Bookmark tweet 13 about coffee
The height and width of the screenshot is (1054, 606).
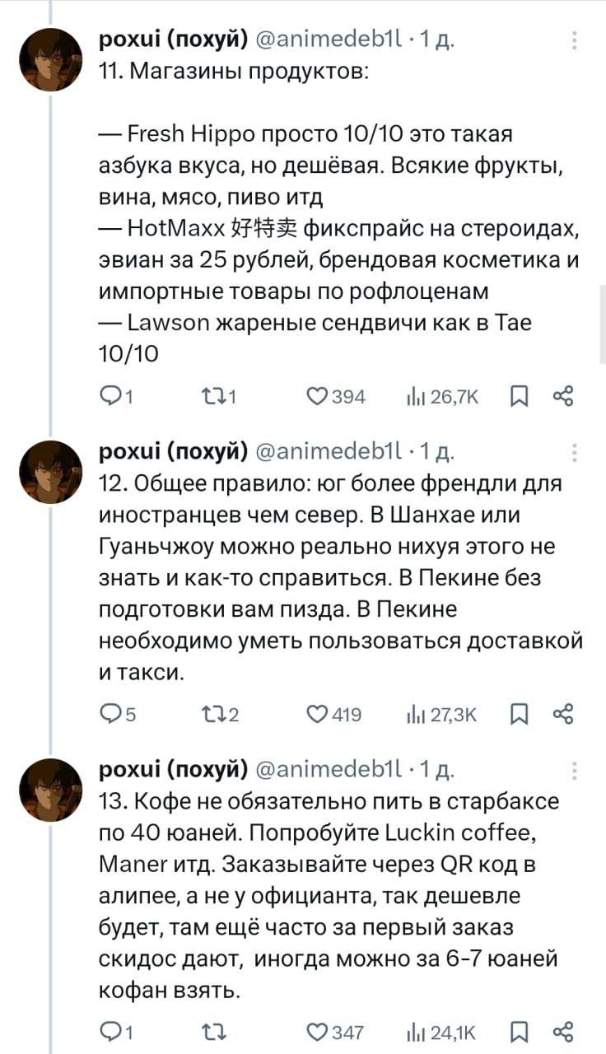520,1031
